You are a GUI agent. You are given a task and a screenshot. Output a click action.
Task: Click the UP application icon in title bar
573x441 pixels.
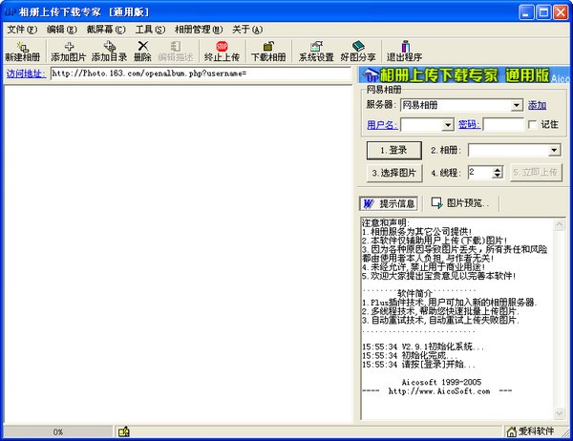[x=11, y=12]
